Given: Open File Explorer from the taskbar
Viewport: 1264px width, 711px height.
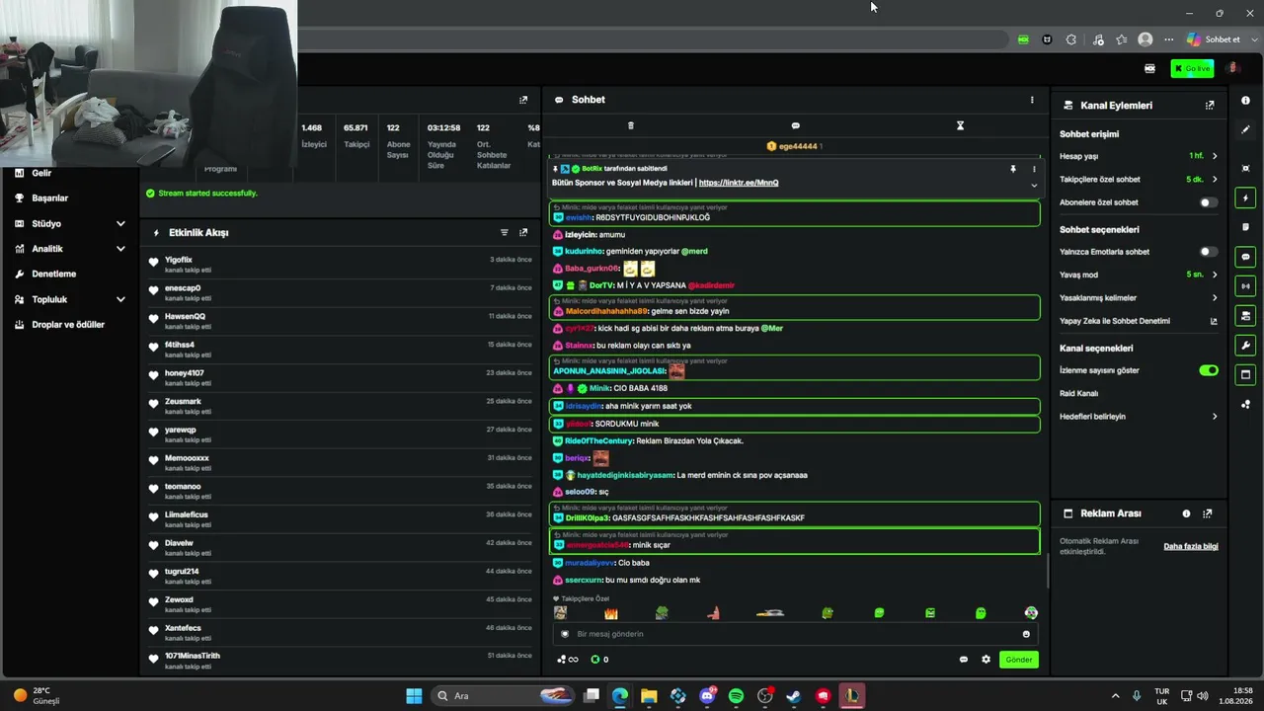Looking at the screenshot, I should pyautogui.click(x=649, y=696).
